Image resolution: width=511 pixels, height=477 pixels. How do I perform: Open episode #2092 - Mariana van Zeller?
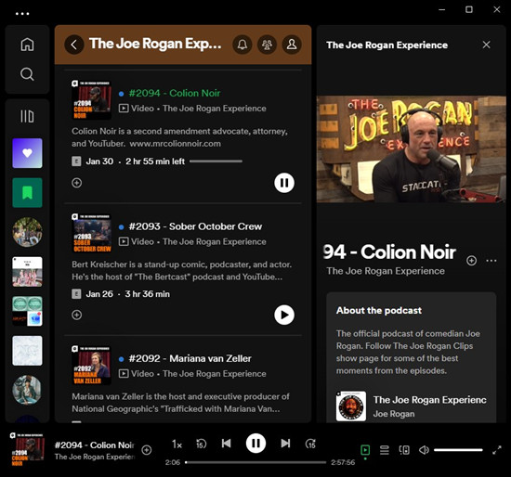(190, 358)
